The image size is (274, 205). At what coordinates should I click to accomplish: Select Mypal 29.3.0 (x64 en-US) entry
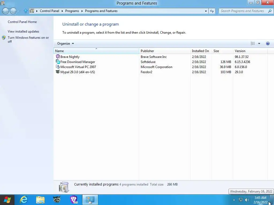coord(78,72)
